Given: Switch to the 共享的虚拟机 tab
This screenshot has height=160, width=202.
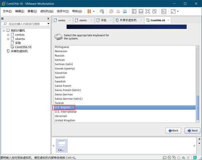Looking at the screenshot, I should pyautogui.click(x=128, y=20).
